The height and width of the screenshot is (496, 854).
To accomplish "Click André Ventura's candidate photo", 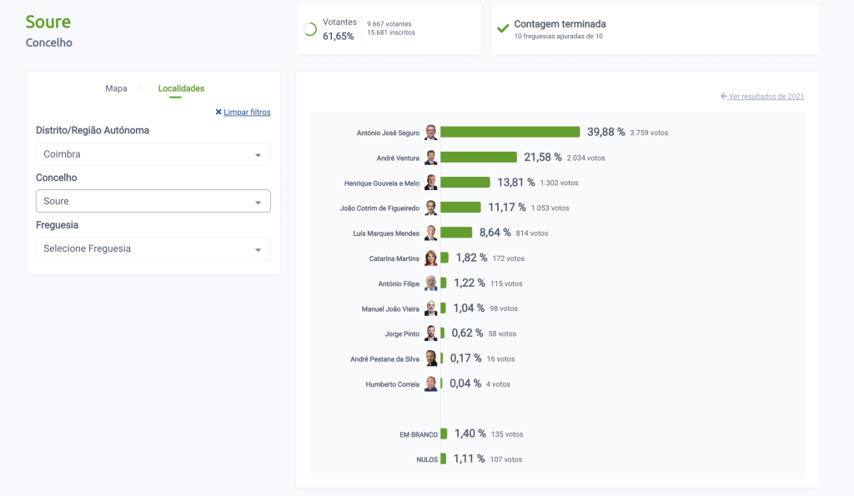I will (430, 158).
